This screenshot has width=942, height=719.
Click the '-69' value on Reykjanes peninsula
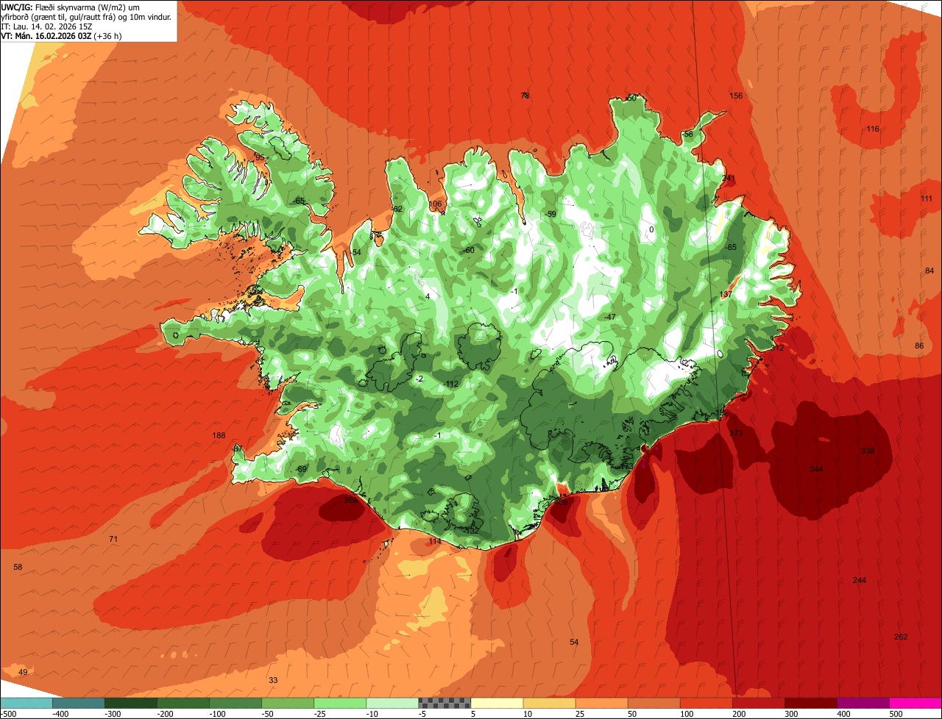click(300, 469)
